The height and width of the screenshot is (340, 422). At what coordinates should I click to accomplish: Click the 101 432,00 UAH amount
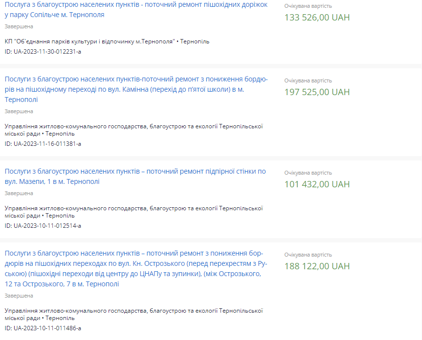317,184
